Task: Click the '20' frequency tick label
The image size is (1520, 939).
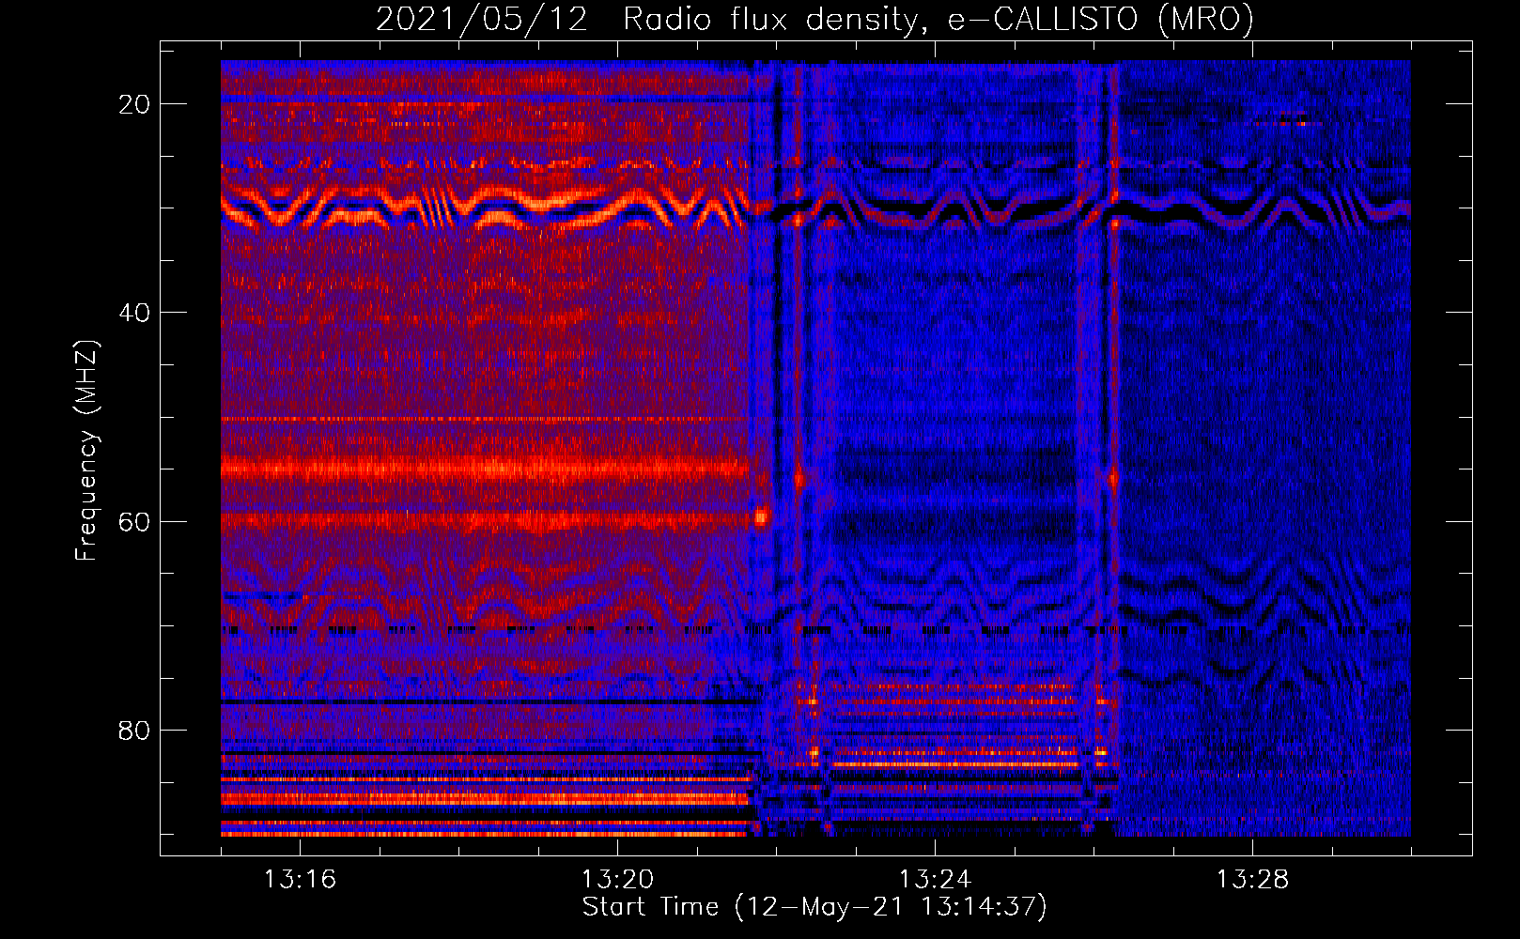Action: click(x=135, y=104)
